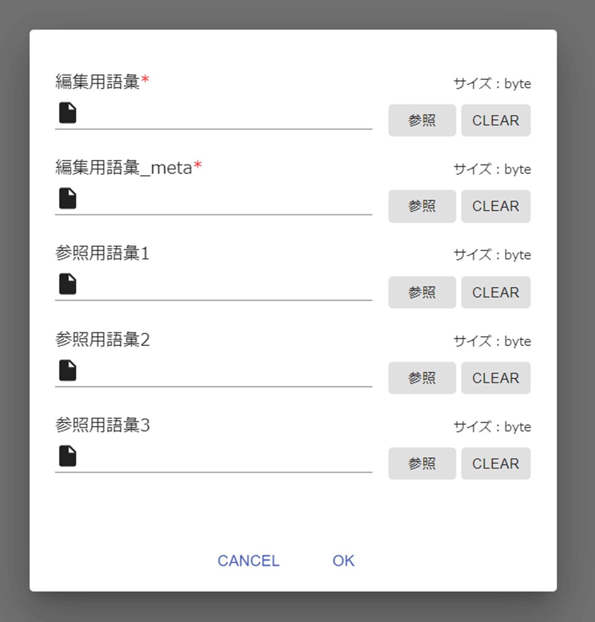Click the file icon under 参照用語彙1

pos(68,284)
